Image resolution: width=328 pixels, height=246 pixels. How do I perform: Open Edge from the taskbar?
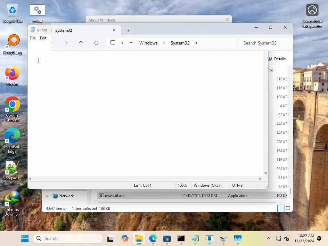[153, 238]
